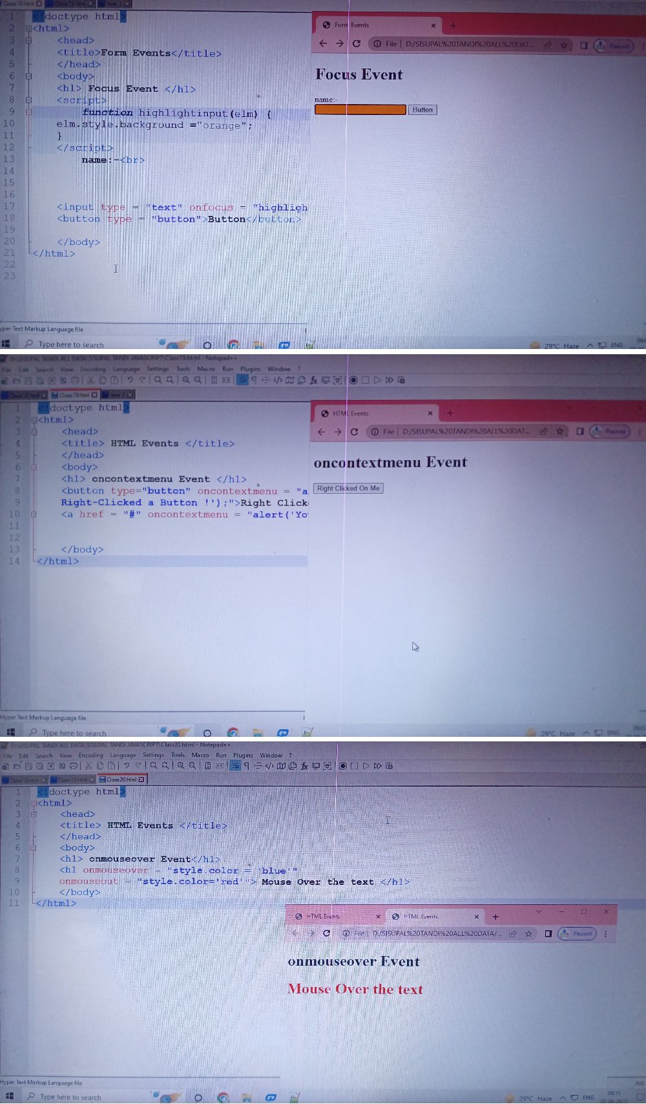Open new tab in Form Events browser
The width and height of the screenshot is (646, 1104).
[x=453, y=26]
